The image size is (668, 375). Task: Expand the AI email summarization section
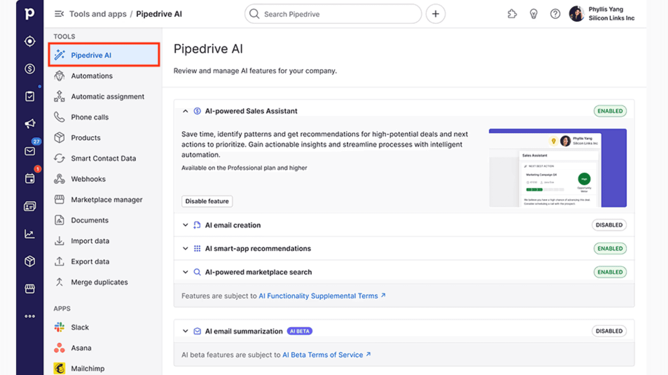(185, 331)
